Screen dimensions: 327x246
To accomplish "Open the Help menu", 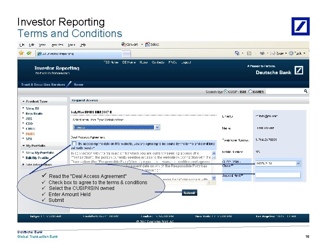I will [83, 45].
